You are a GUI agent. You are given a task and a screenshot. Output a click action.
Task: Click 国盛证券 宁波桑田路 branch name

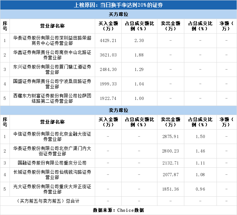pyautogui.click(x=52, y=84)
